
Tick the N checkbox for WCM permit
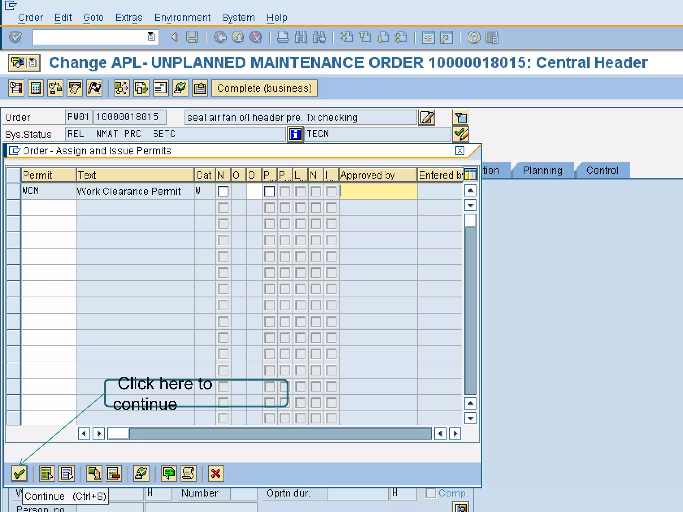tap(223, 191)
